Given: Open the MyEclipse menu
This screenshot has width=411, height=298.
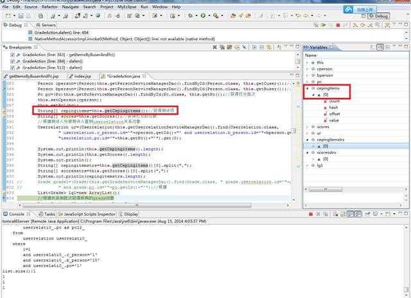Looking at the screenshot, I should tap(127, 7).
